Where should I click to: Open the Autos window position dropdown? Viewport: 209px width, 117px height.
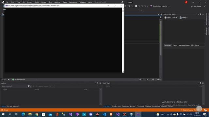pos(95,83)
